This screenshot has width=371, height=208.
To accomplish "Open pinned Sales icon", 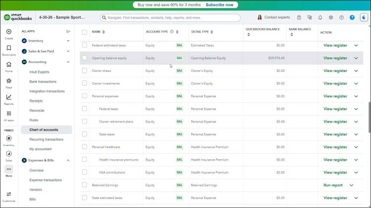I will [x=9, y=154].
